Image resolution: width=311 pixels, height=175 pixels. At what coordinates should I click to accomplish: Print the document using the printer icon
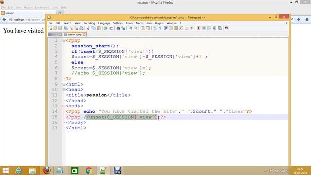pos(81,28)
